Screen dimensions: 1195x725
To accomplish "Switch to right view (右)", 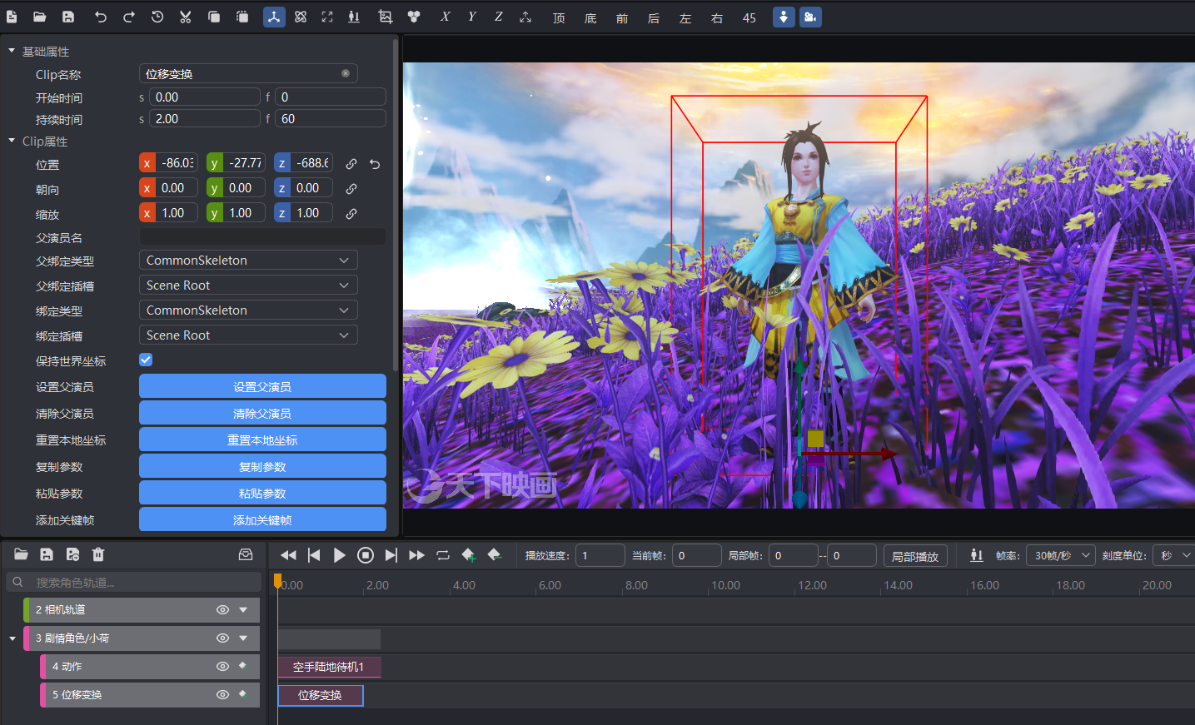I will tap(717, 17).
